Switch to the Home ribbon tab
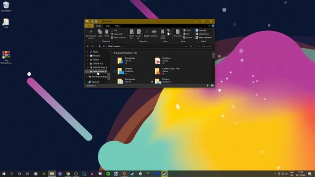Screen dimensions: 315x177 pos(98,26)
